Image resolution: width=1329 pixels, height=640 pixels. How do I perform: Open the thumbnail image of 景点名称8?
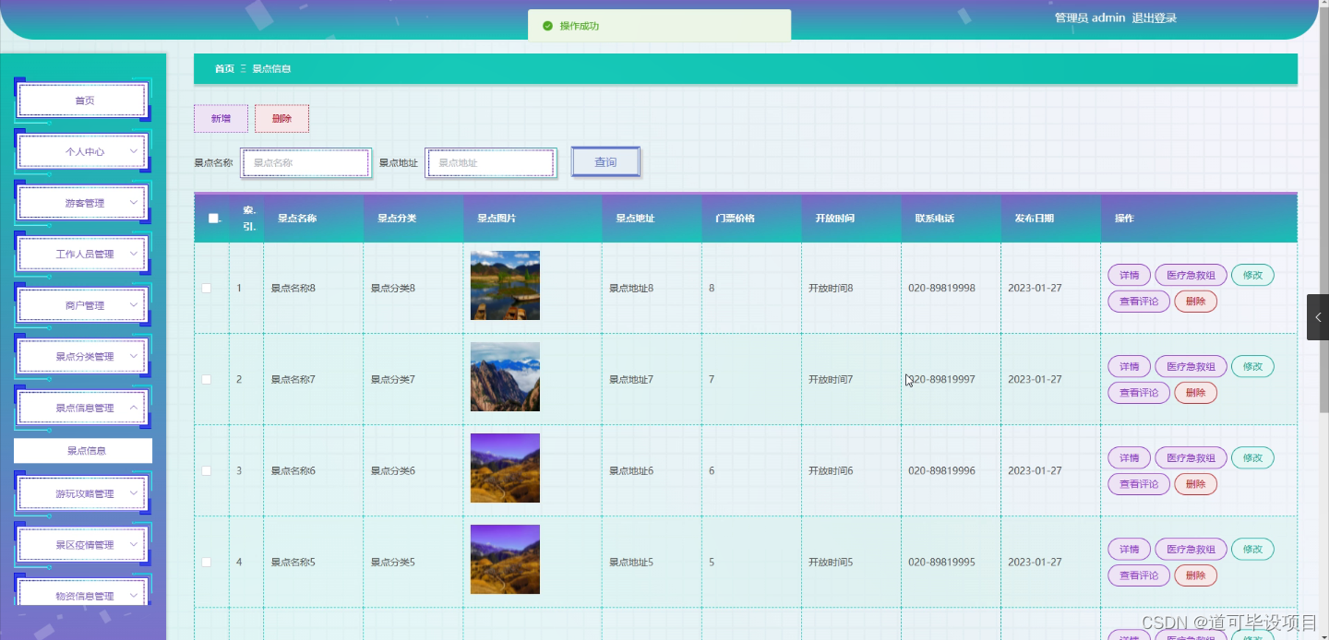[x=505, y=286]
